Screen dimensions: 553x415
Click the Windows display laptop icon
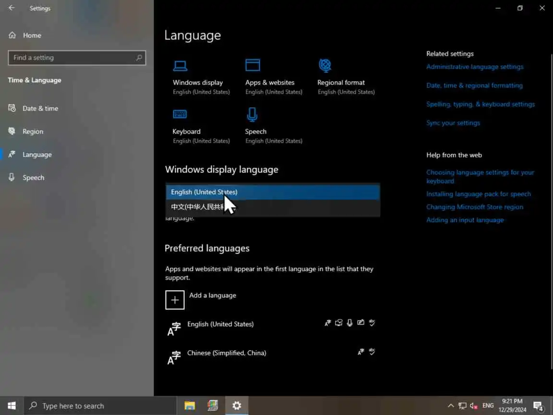point(180,66)
